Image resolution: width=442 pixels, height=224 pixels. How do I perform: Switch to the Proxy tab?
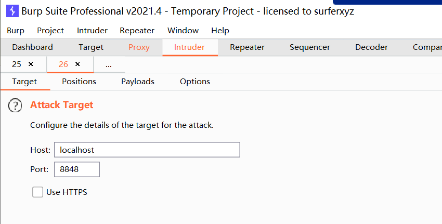click(139, 47)
